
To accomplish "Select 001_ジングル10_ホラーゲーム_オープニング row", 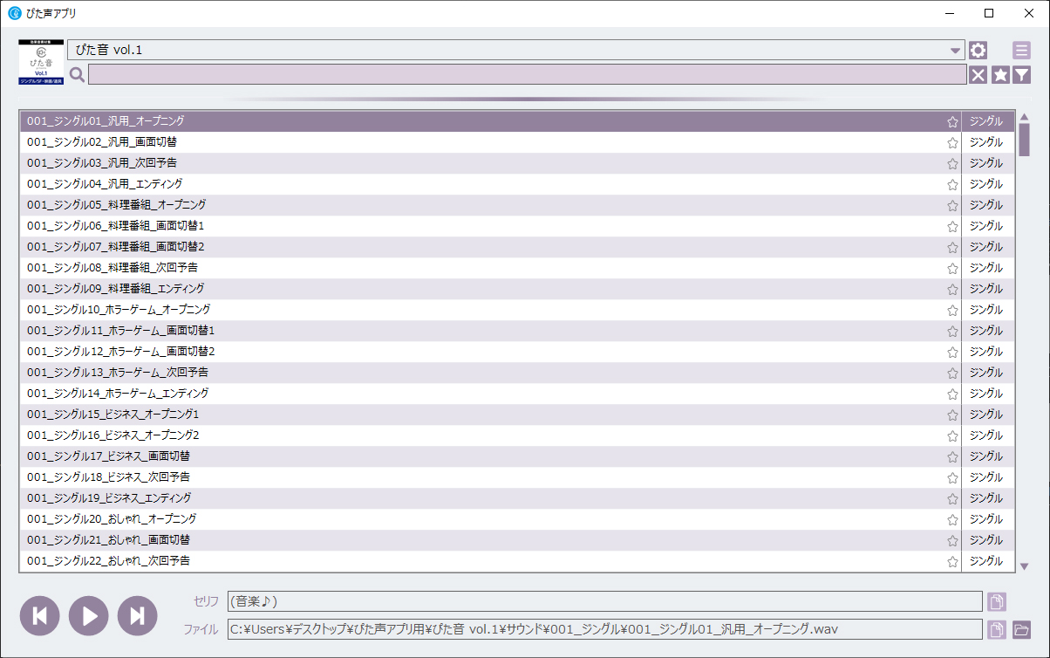I will [x=517, y=310].
